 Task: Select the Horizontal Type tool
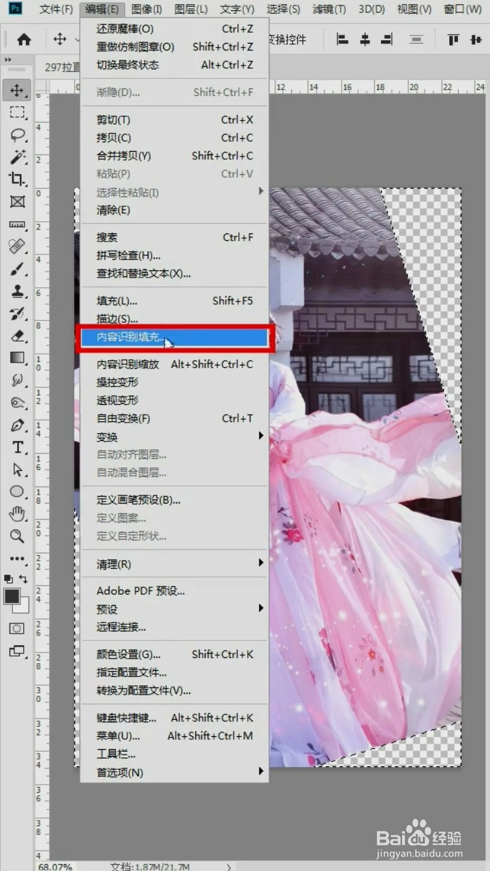point(17,447)
